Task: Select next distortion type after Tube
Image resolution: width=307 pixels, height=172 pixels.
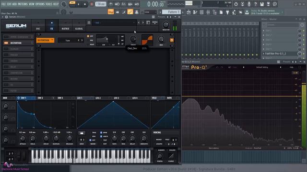Action: pyautogui.click(x=82, y=40)
